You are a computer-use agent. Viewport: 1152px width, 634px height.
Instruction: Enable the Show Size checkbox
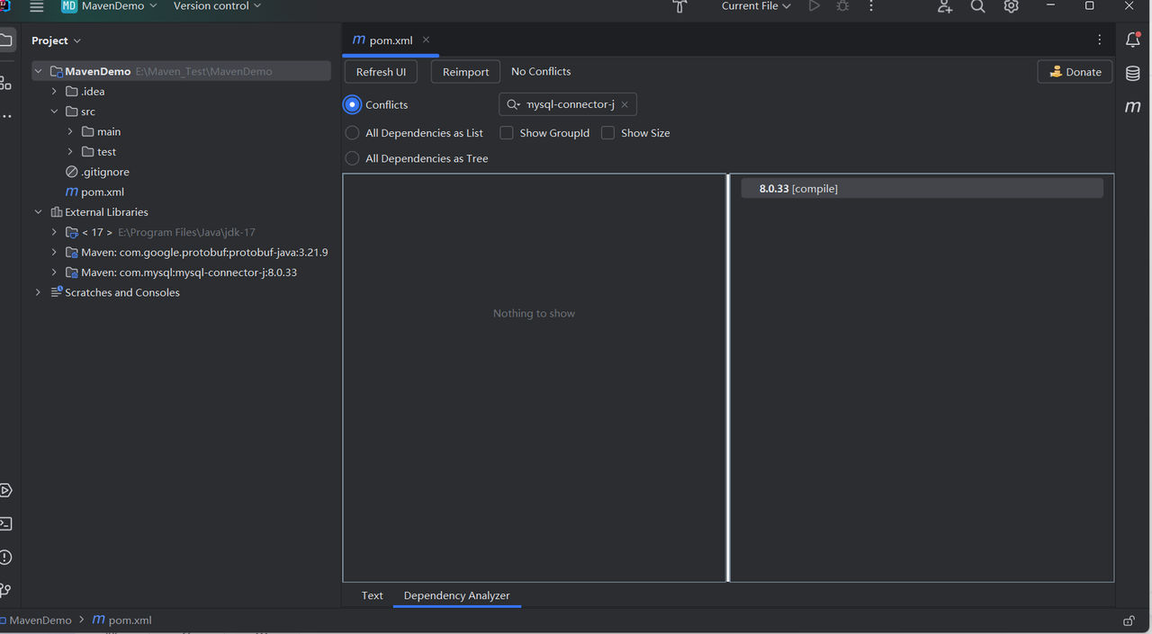608,133
